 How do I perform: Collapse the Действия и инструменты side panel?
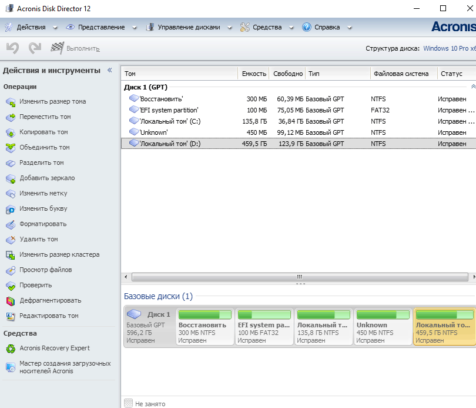pos(109,71)
